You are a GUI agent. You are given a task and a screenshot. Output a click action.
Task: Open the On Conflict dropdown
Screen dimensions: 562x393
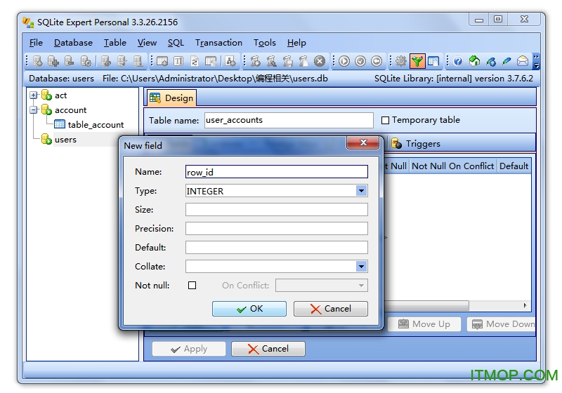322,285
